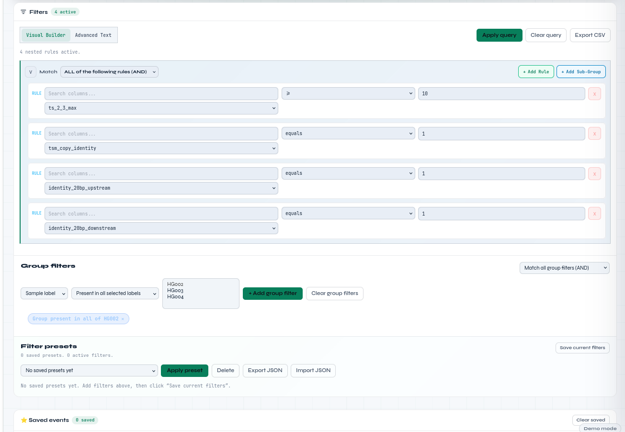Add a new rule with + Add Rule

[x=536, y=72]
